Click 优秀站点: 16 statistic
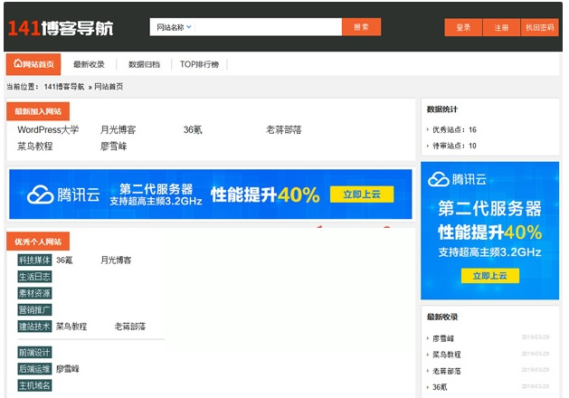Viewport: 569px width, 398px height. pos(454,129)
